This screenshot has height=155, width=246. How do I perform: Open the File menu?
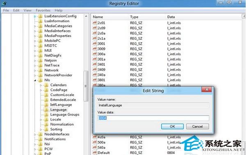(6, 10)
